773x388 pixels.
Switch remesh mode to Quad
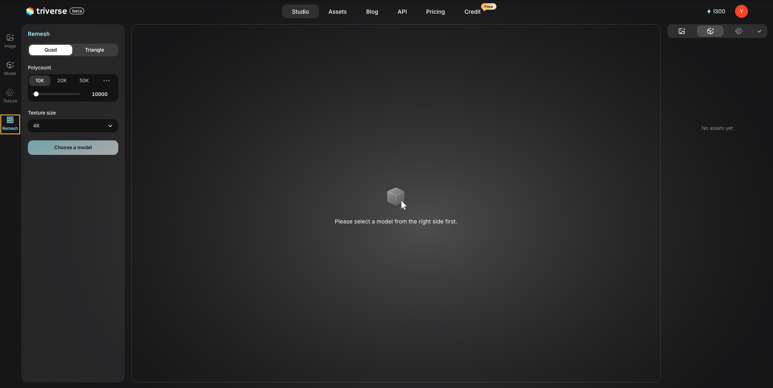tap(50, 50)
